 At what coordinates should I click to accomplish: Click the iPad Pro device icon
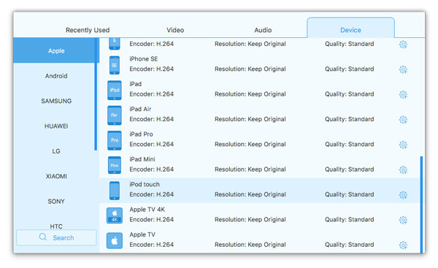coord(115,140)
